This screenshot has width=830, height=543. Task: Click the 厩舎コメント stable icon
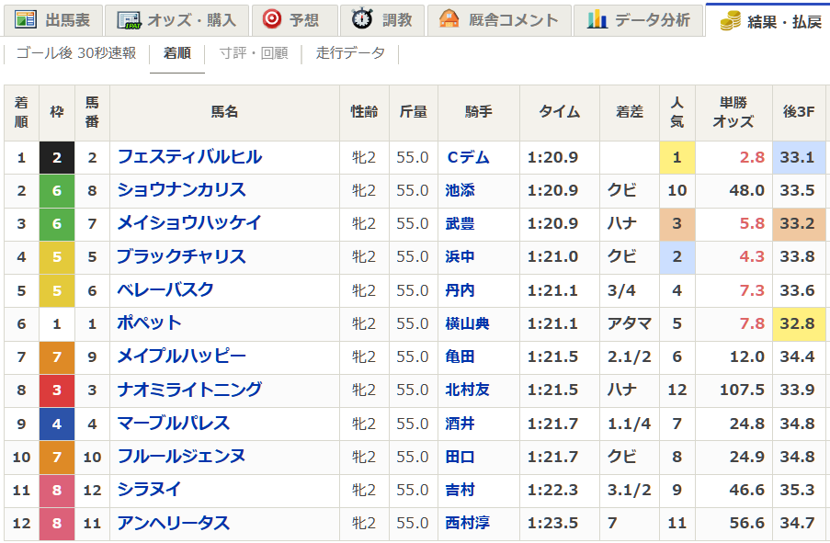(x=449, y=19)
